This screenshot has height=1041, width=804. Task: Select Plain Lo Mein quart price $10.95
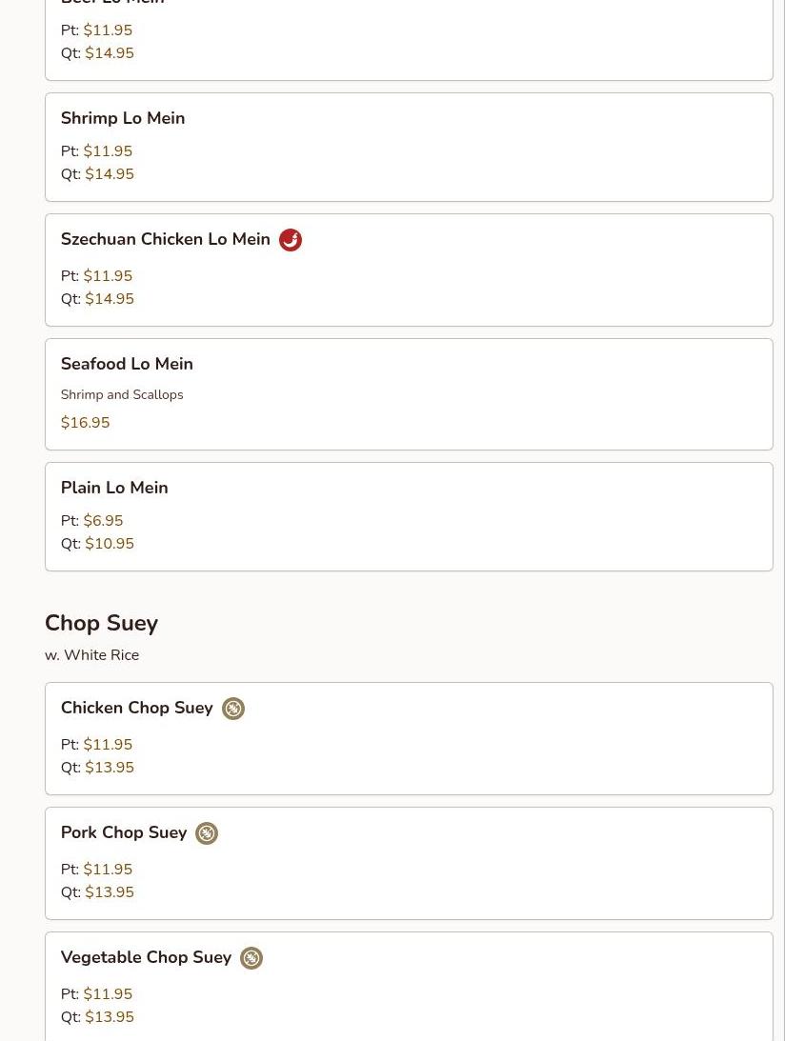coord(110,544)
